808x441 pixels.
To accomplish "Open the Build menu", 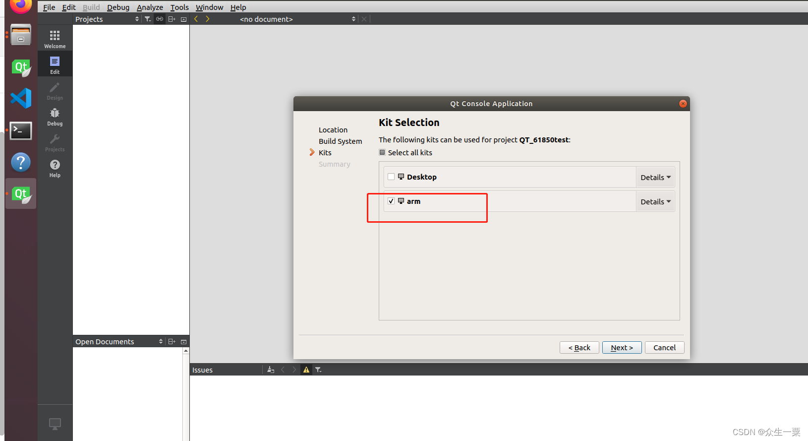I will 91,7.
